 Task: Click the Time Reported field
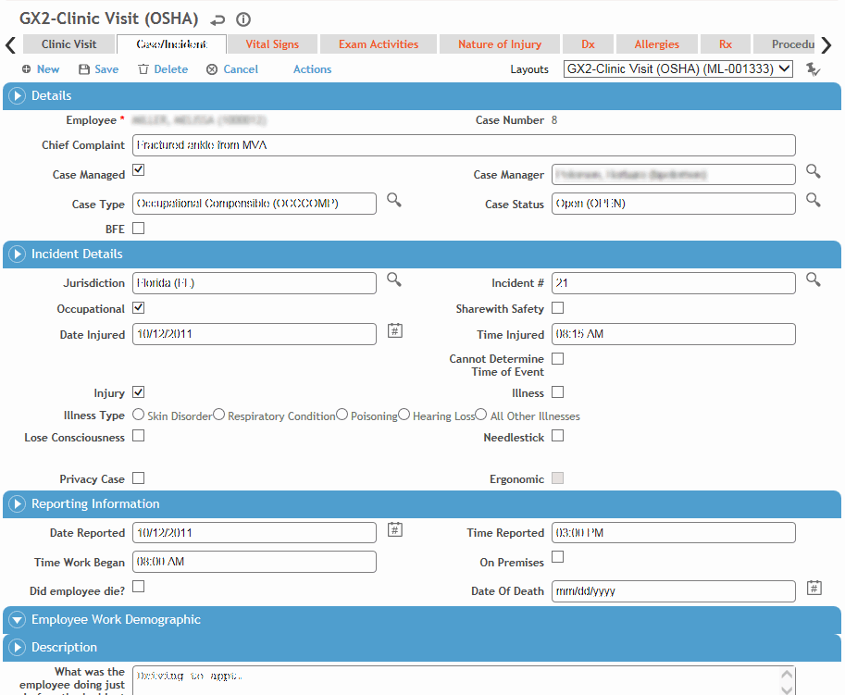674,533
